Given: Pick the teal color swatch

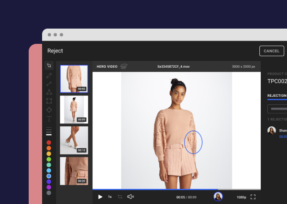Looking at the screenshot, I should point(49,165).
